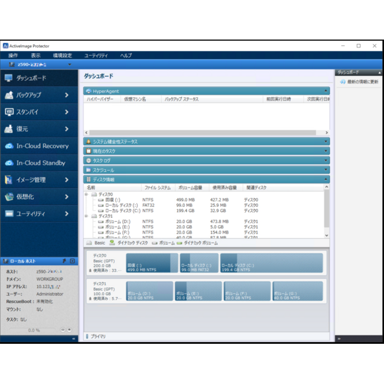Click the 仮想化 globe icon in sidebar
Screen dimensions: 384x384
click(x=9, y=197)
